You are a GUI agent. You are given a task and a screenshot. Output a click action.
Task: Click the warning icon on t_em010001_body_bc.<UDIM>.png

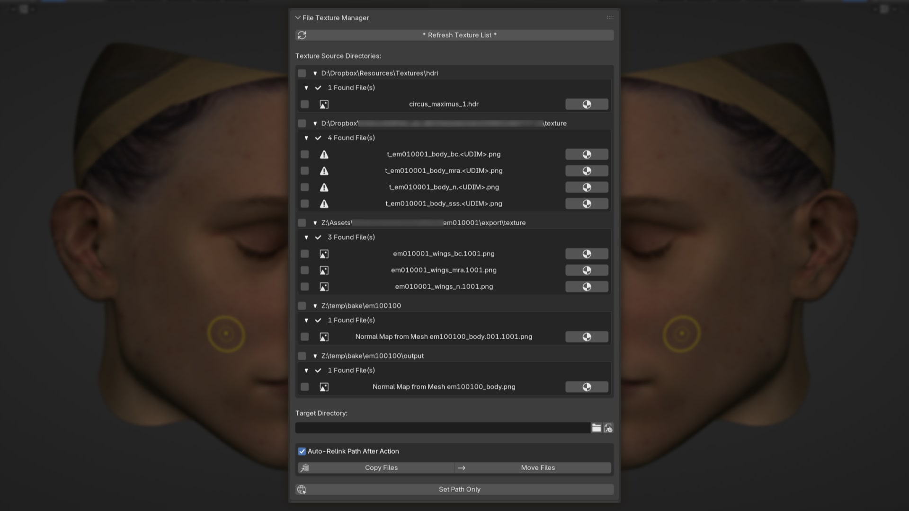324,154
